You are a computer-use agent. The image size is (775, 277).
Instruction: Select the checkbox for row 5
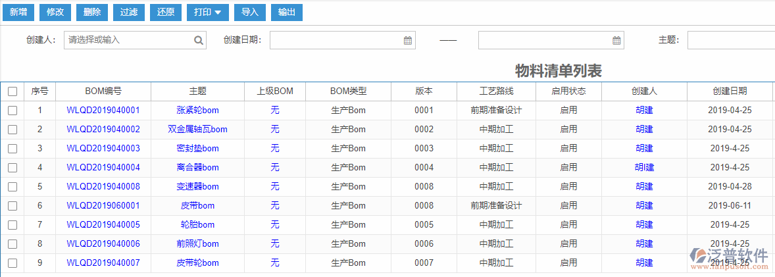click(12, 187)
